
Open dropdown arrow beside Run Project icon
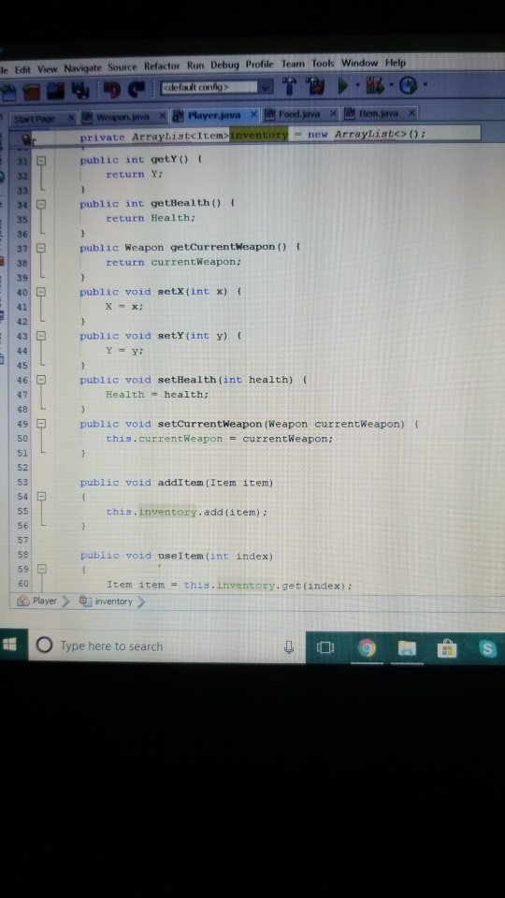356,86
